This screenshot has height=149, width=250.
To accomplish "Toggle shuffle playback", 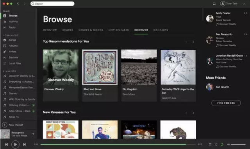I will click(216, 145).
